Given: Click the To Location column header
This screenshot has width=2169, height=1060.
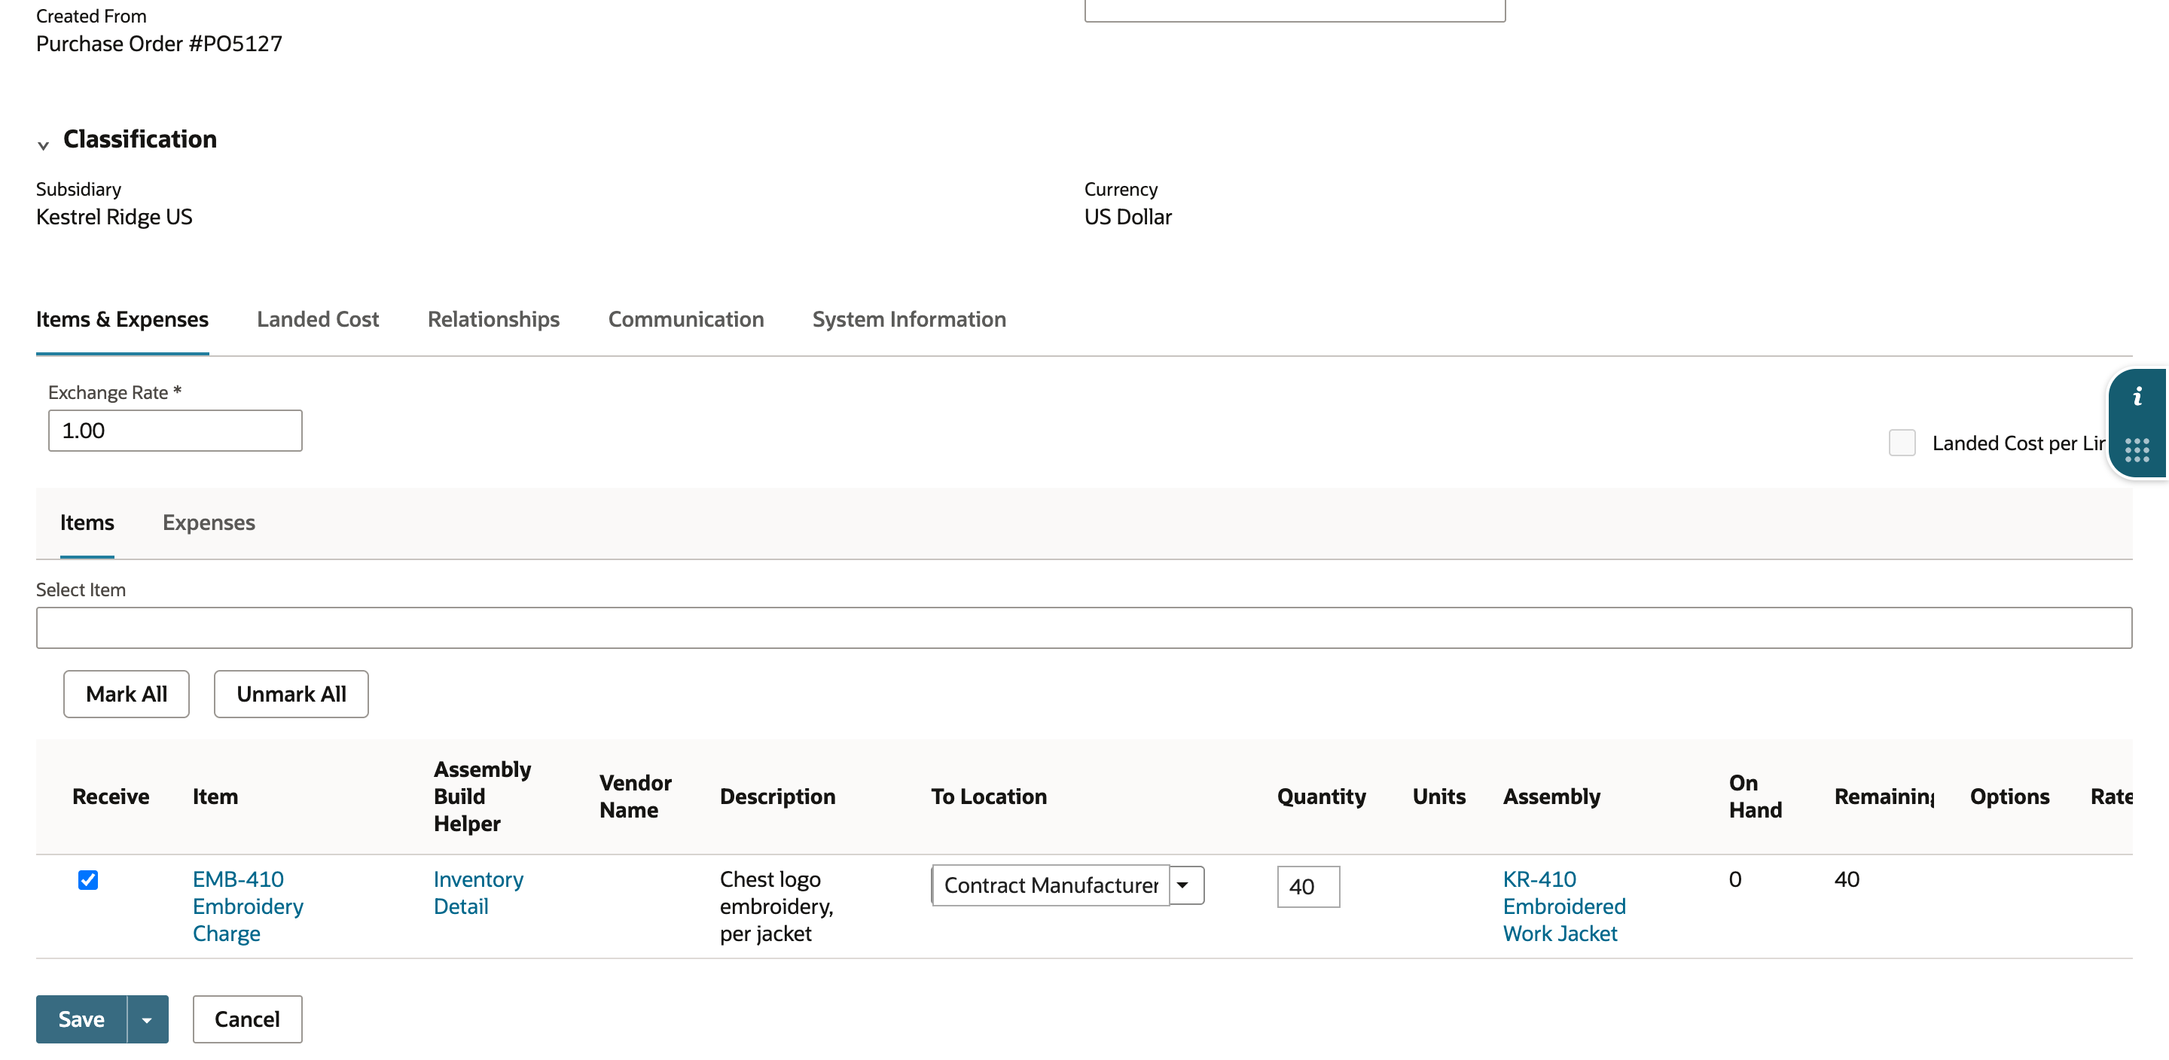Looking at the screenshot, I should (989, 797).
